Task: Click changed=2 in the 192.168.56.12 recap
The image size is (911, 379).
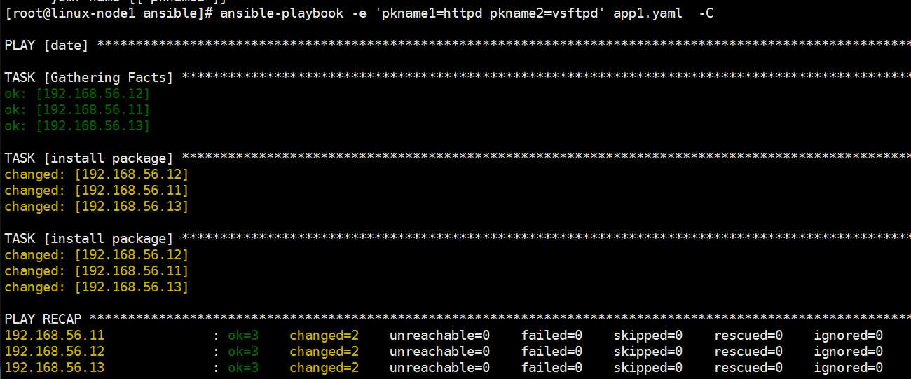Action: (324, 352)
